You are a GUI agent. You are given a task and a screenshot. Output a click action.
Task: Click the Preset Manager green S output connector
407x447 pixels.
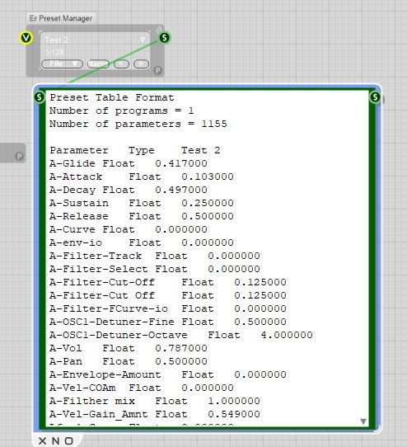click(x=164, y=38)
